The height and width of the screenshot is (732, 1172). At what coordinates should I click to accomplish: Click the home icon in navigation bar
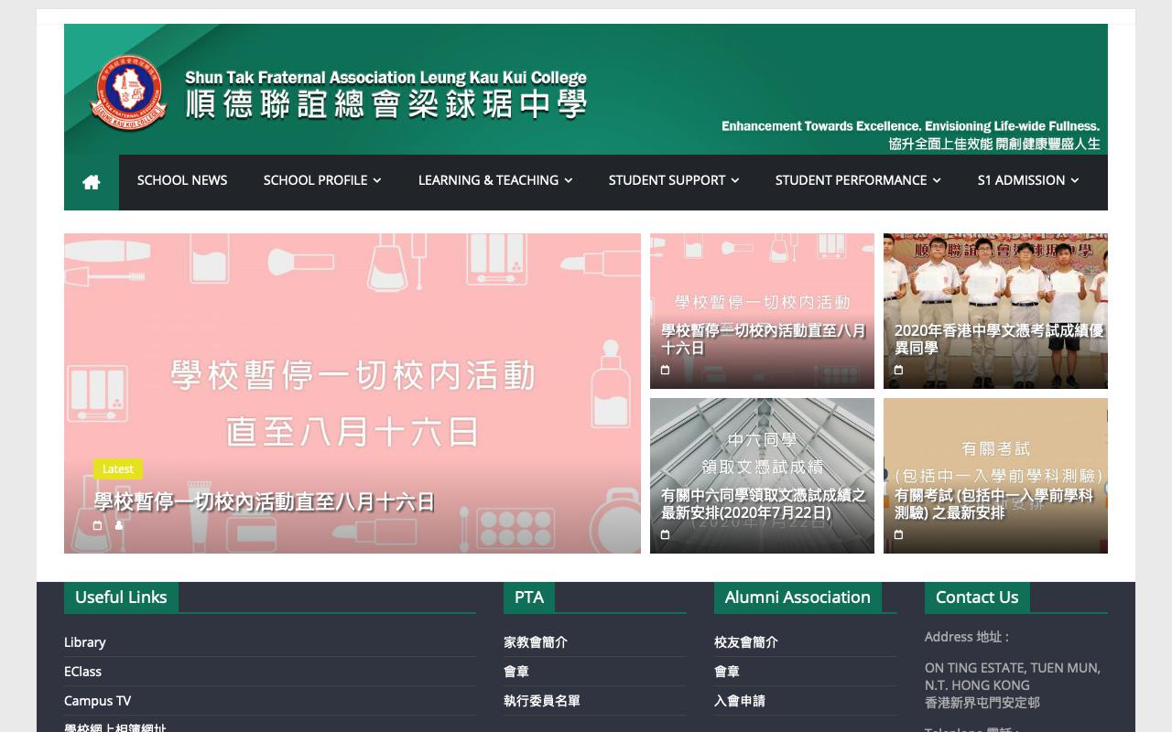[x=91, y=182]
